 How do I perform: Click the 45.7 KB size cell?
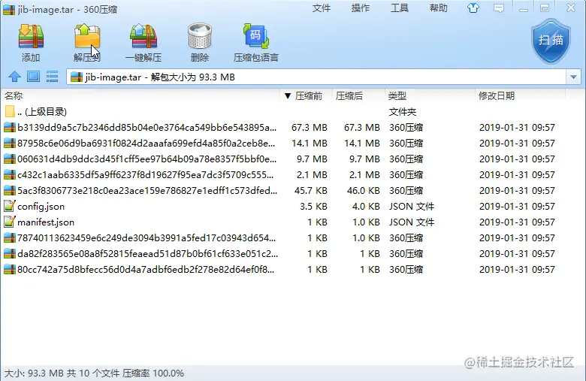coord(310,191)
